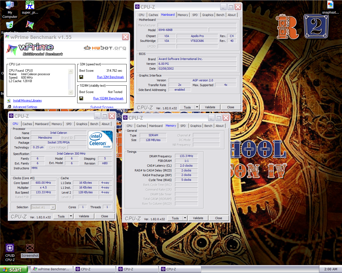Select the third CPU-Z taskbar button
This screenshot has height=273, width=342.
point(180,269)
